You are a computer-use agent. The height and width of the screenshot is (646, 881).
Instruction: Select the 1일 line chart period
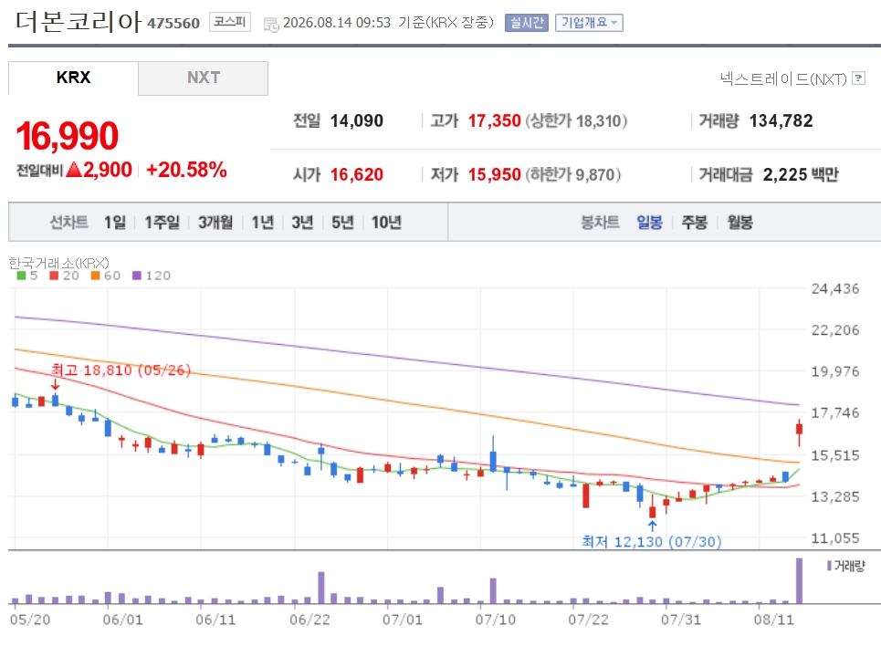[x=115, y=223]
